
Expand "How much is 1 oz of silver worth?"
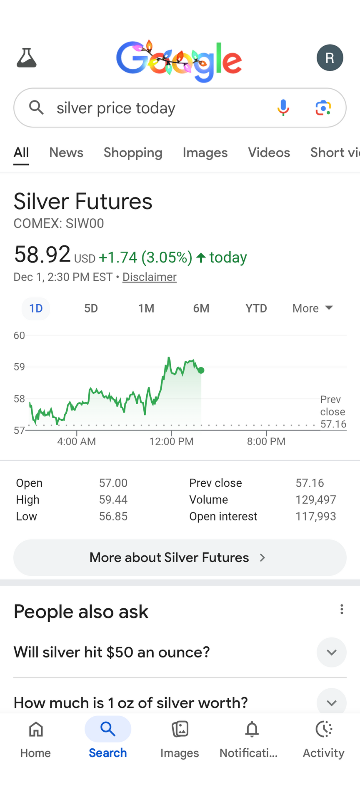click(x=331, y=703)
